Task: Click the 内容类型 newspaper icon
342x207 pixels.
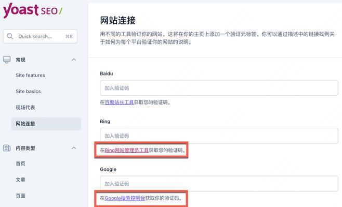Action: 7,148
